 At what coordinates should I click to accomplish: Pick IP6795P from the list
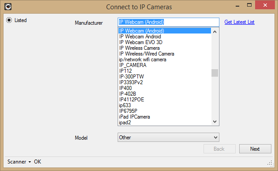coord(165,111)
